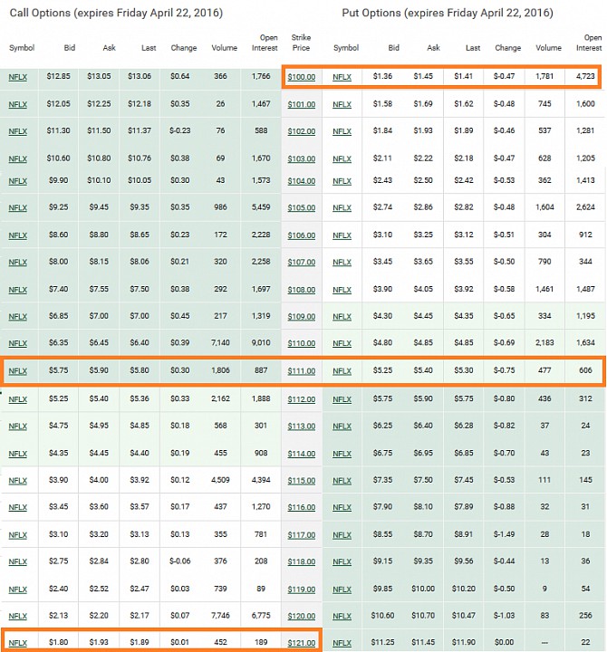Click put NFLX symbol in $111.00 row

tap(342, 371)
